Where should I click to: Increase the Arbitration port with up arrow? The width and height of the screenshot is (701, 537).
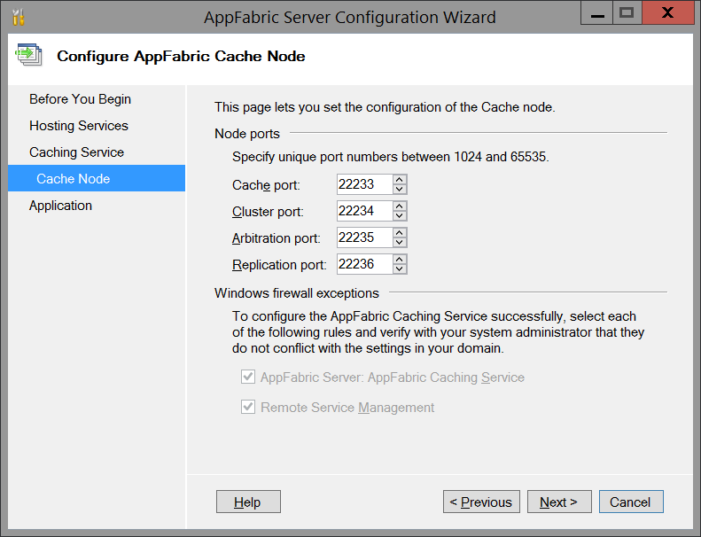click(400, 232)
